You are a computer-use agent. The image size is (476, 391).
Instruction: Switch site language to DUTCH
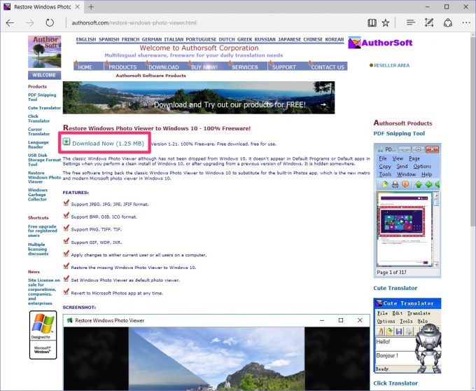(x=227, y=39)
